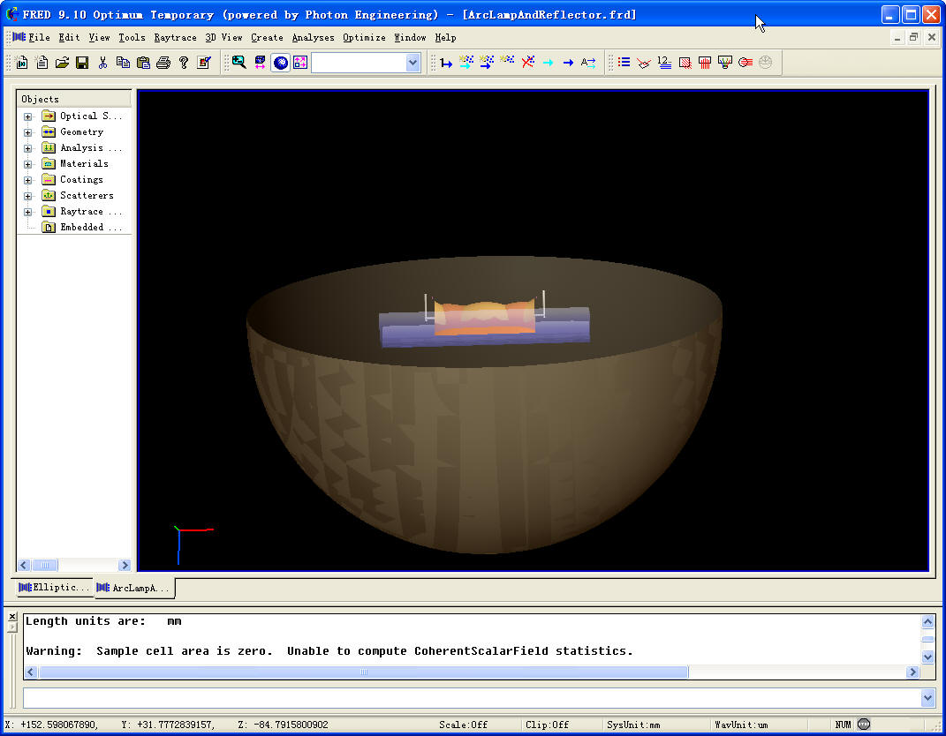
Task: Click the New FRED document icon
Action: pyautogui.click(x=22, y=62)
